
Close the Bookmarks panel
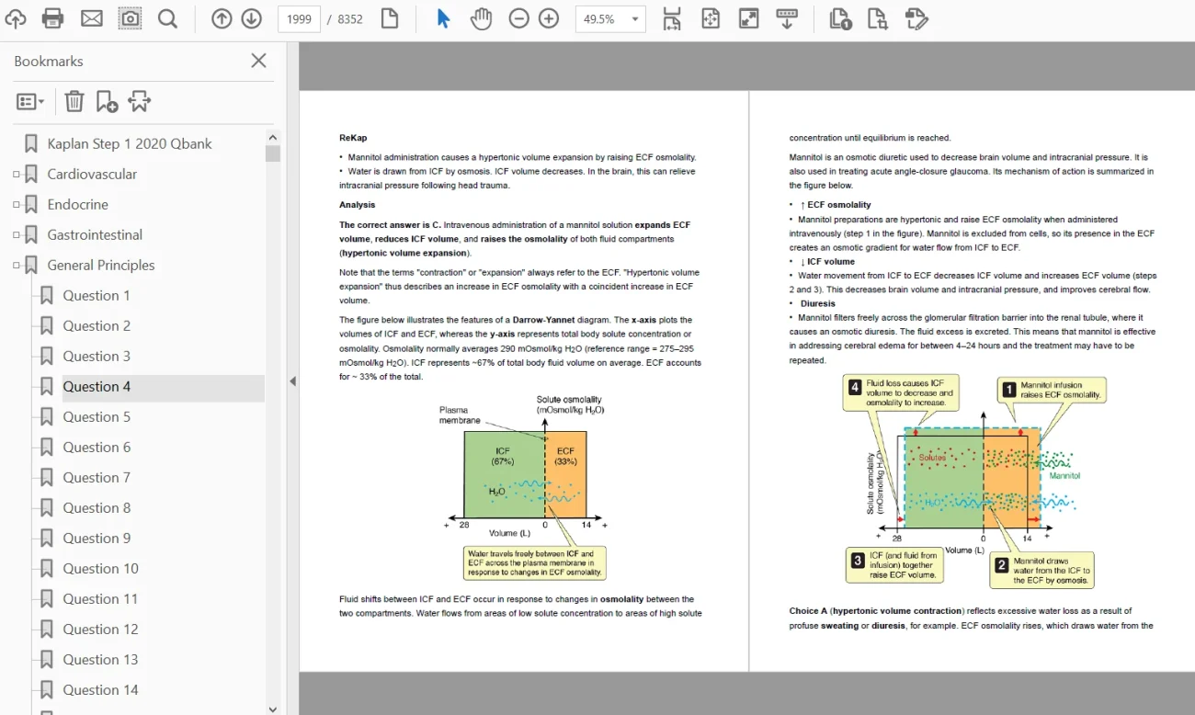click(259, 61)
